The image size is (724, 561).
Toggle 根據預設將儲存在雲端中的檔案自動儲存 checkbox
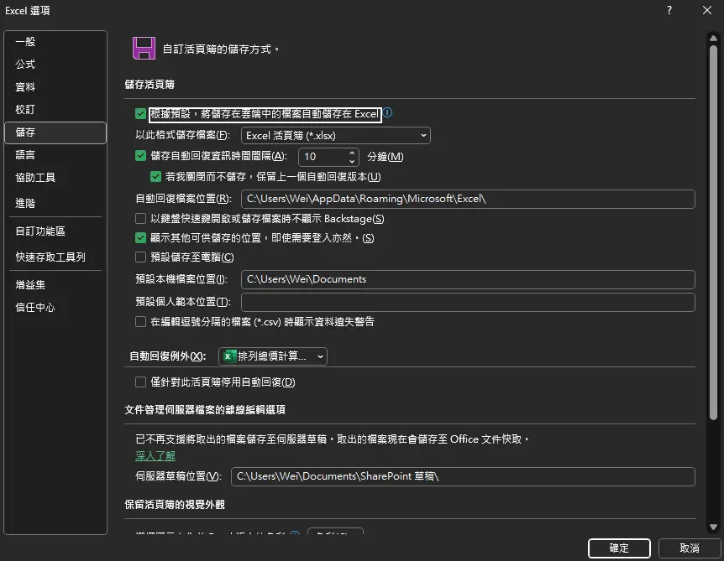141,114
